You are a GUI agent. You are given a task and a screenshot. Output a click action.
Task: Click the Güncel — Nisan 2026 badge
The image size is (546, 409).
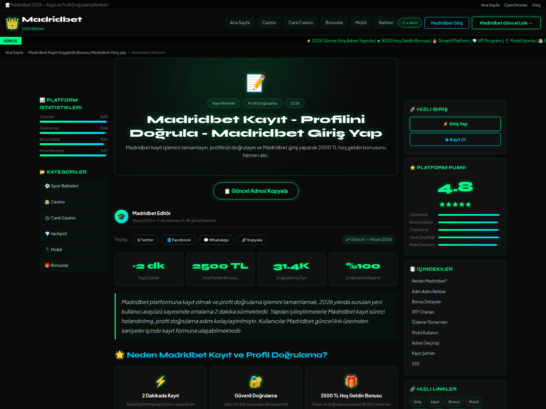(369, 240)
